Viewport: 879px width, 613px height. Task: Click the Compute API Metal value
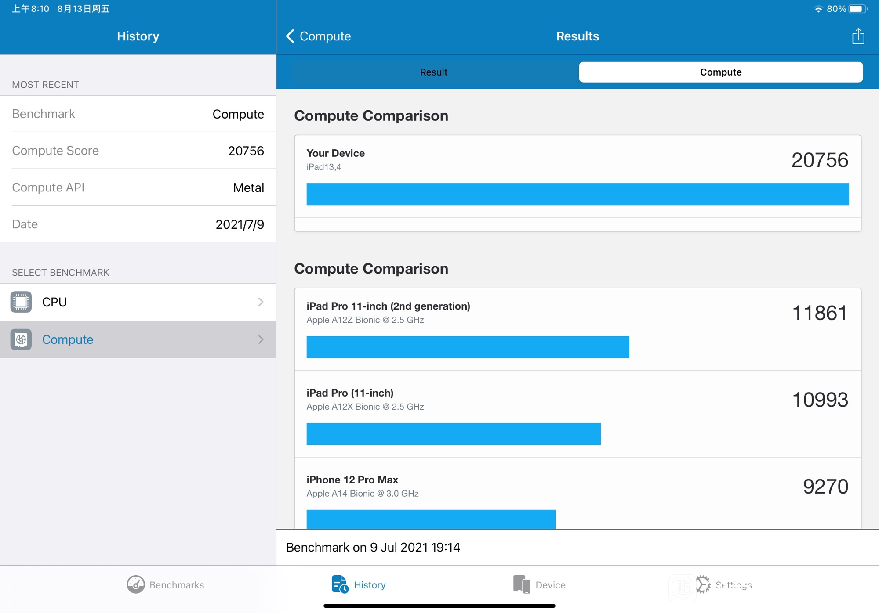(248, 188)
